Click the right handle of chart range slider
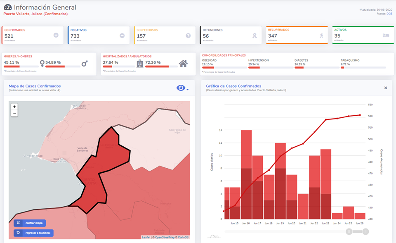This screenshot has width=396, height=243. (x=365, y=231)
